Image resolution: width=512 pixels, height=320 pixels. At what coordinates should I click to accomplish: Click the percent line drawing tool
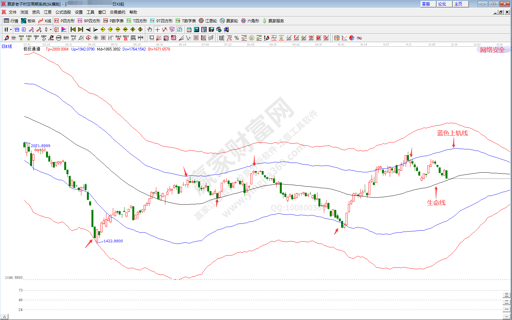[x=237, y=38]
